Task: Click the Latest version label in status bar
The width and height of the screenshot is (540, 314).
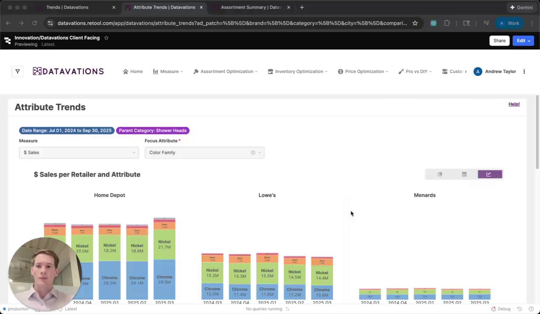Action: coord(71,309)
